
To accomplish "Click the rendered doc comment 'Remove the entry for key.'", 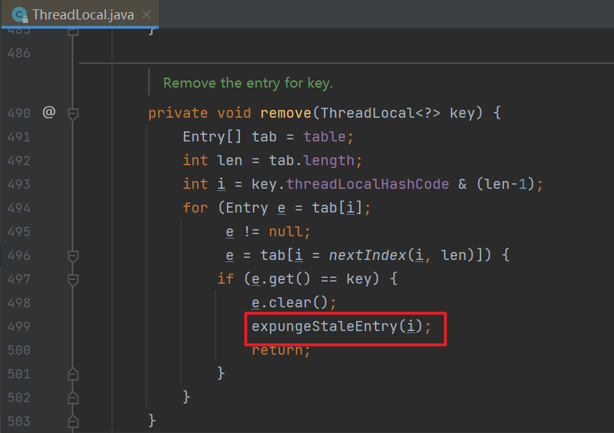I will click(248, 83).
